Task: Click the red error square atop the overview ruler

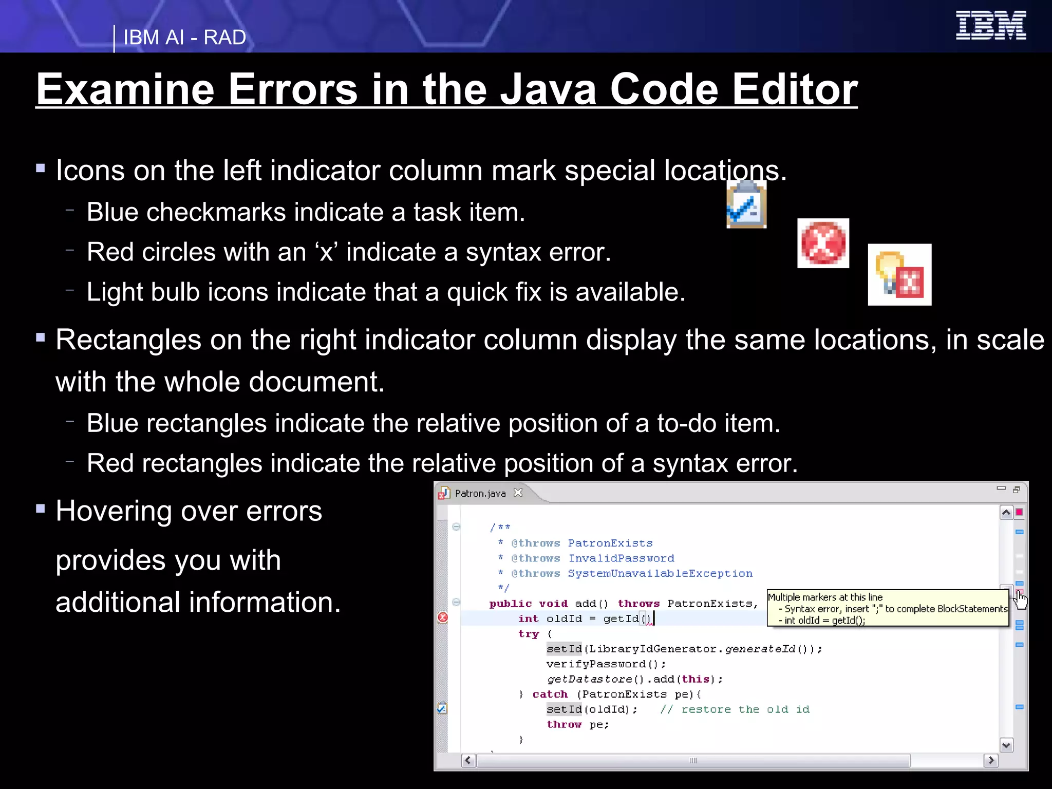Action: point(1019,512)
